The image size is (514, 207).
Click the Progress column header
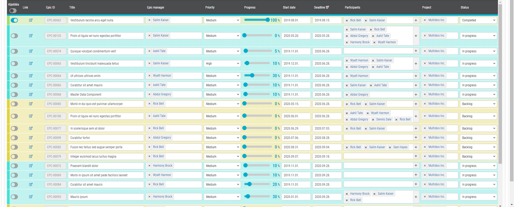click(x=250, y=7)
